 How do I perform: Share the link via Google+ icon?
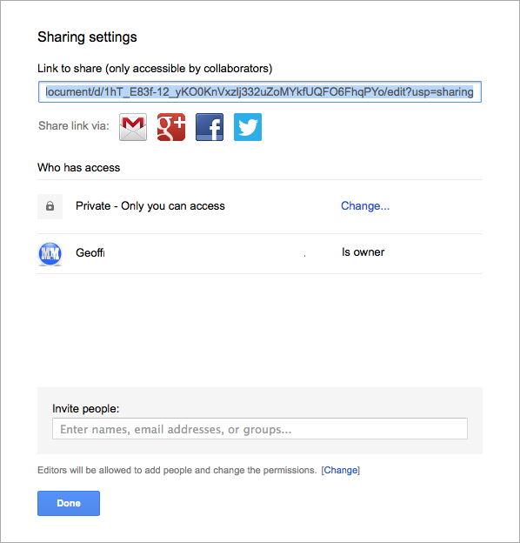pos(171,127)
